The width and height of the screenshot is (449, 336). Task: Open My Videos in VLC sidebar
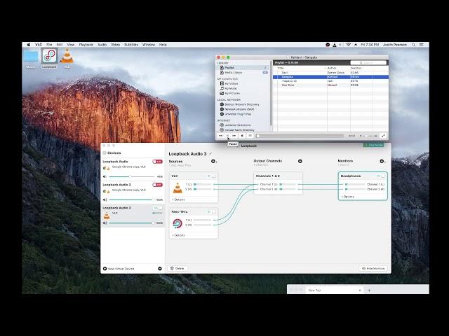pyautogui.click(x=229, y=83)
